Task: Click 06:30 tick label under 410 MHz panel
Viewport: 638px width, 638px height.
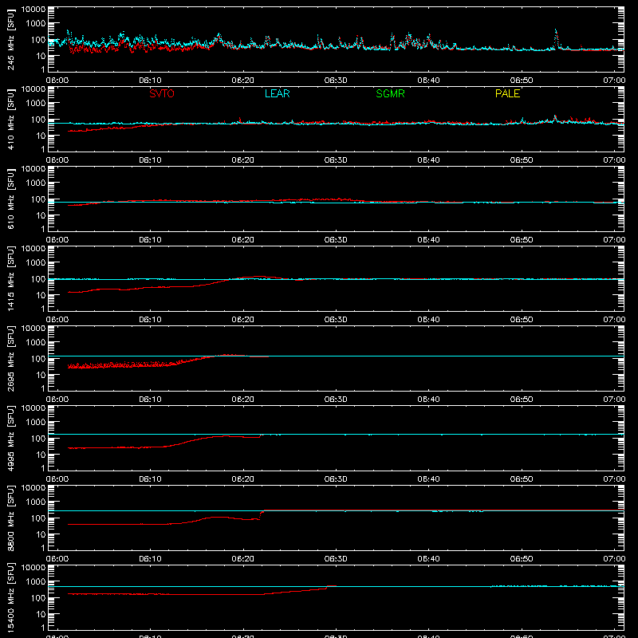Action: tap(336, 160)
